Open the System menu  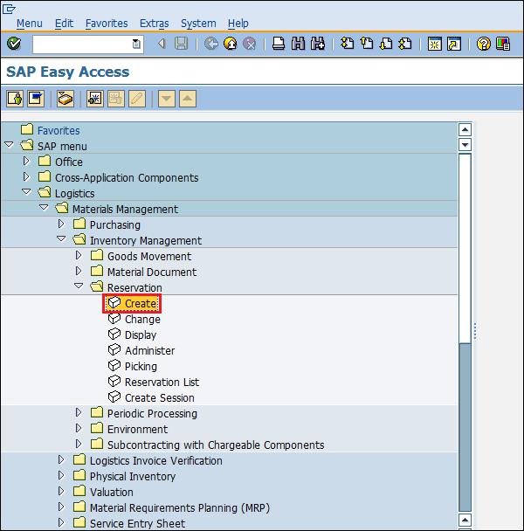tap(198, 24)
